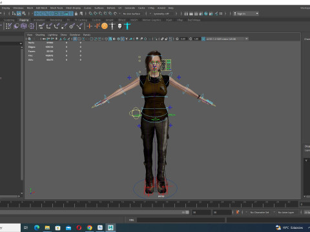The image size is (310, 232).
Task: Click the orient constraint shelf icon
Action: click(x=57, y=26)
